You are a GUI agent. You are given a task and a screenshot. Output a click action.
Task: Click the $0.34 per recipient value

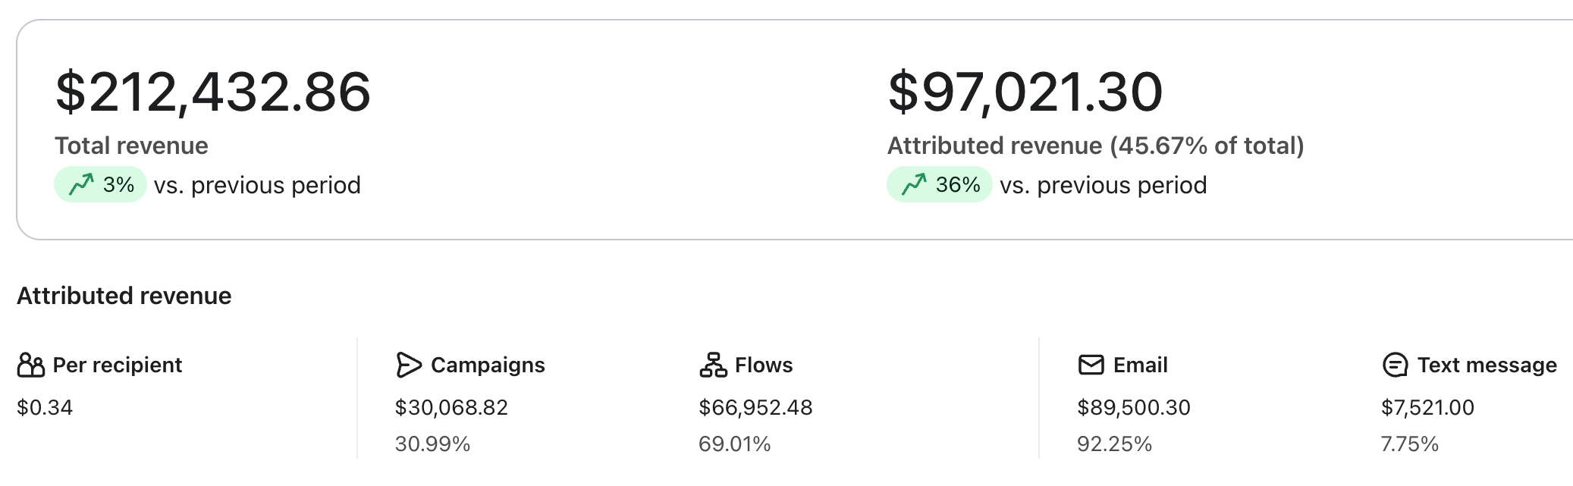(45, 408)
